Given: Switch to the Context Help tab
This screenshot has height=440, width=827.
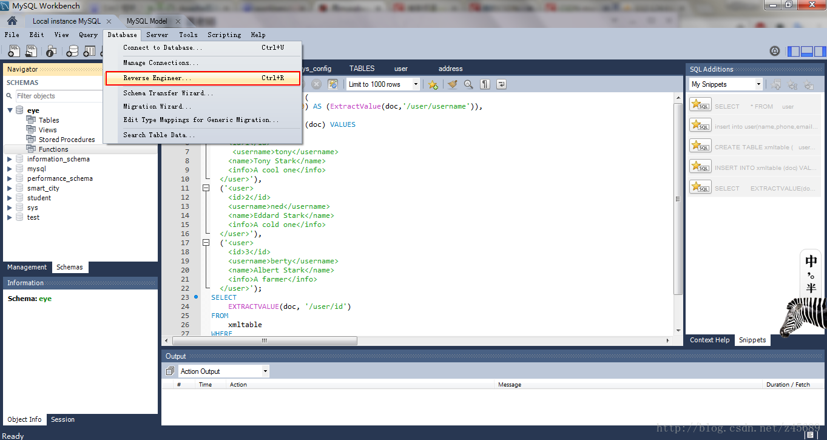Looking at the screenshot, I should click(709, 340).
